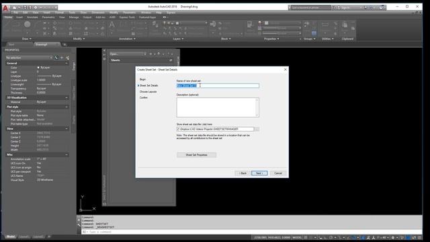Click the Sheets header in Sheet Set Manager

pyautogui.click(x=141, y=60)
